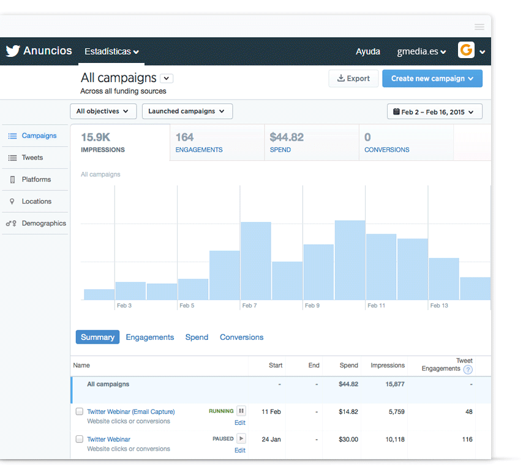Click the 11 Feb start date
The width and height of the screenshot is (526, 472).
[x=271, y=411]
